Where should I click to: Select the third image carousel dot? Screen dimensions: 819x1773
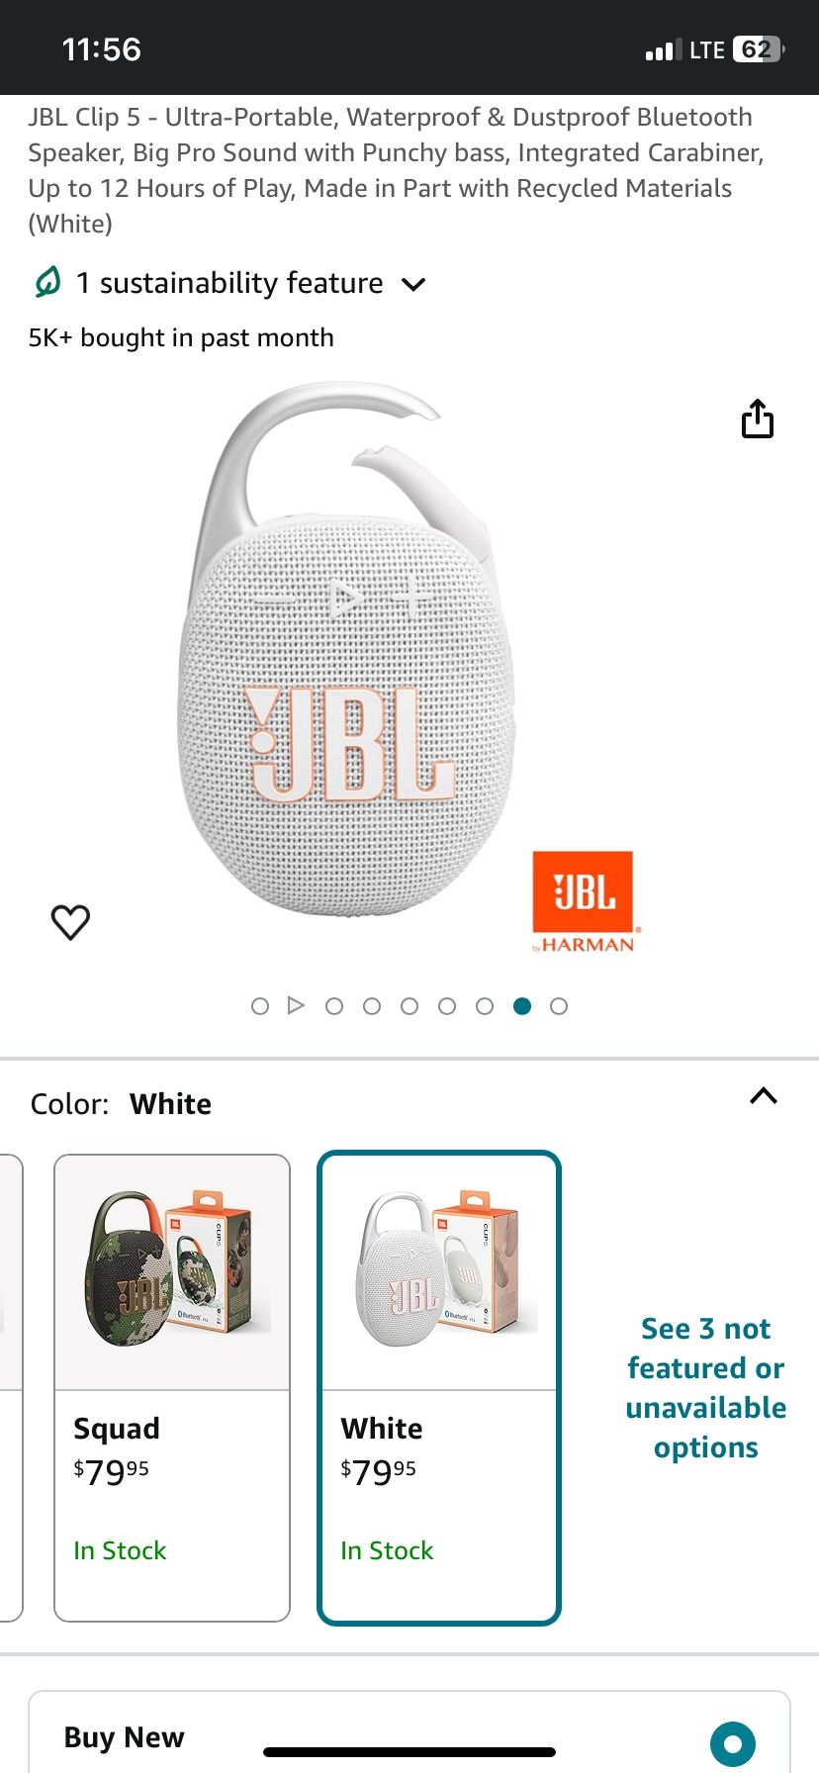[334, 1006]
